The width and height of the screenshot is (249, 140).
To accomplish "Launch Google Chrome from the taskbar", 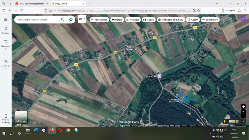I will click(68, 130).
